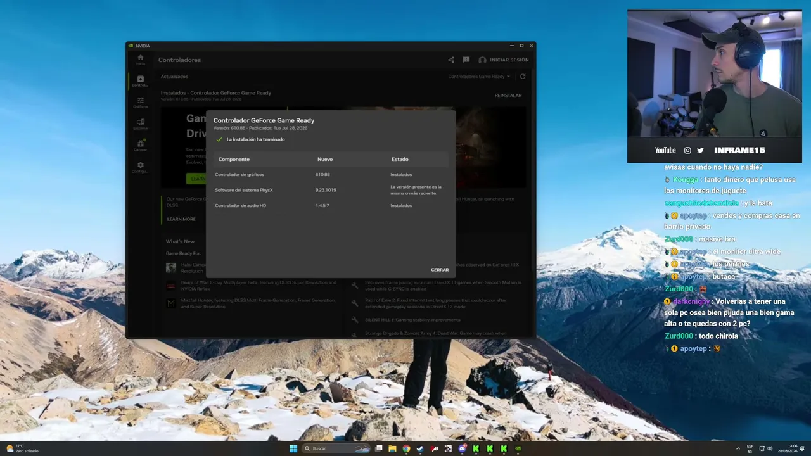Minimize the NVIDIA app window
Image resolution: width=811 pixels, height=456 pixels.
pyautogui.click(x=512, y=46)
